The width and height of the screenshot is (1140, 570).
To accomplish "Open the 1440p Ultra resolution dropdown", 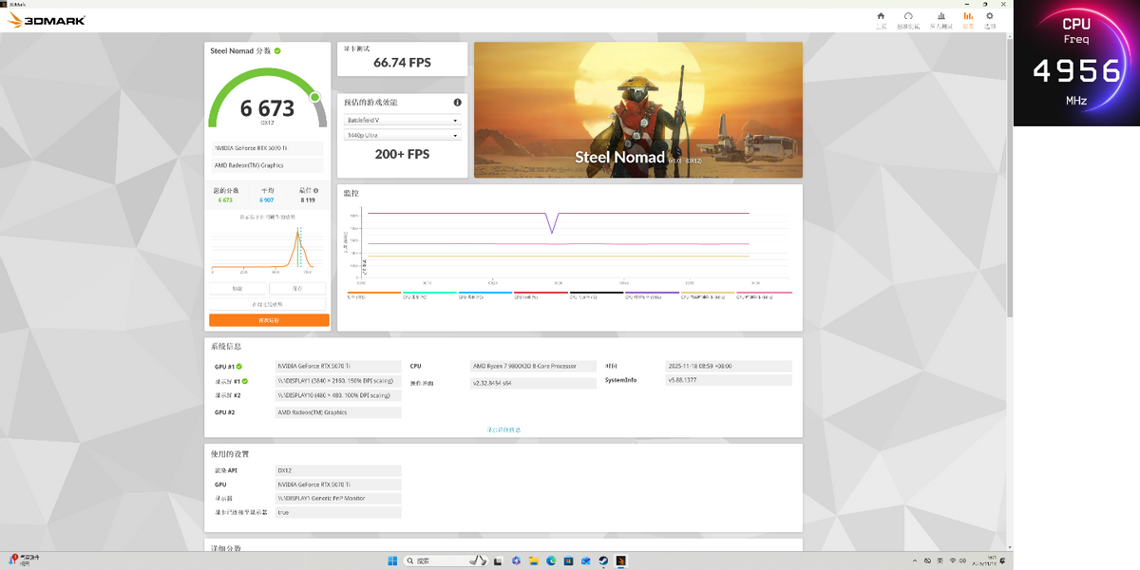I will pos(402,136).
